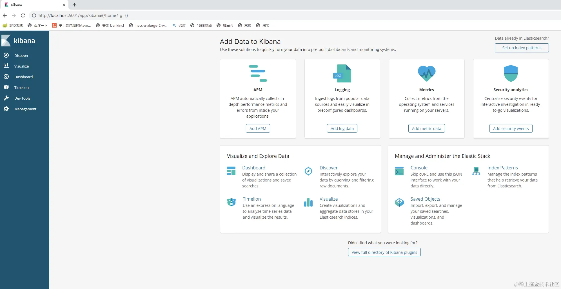561x289 pixels.
Task: Click the Set up index patterns button
Action: [522, 48]
